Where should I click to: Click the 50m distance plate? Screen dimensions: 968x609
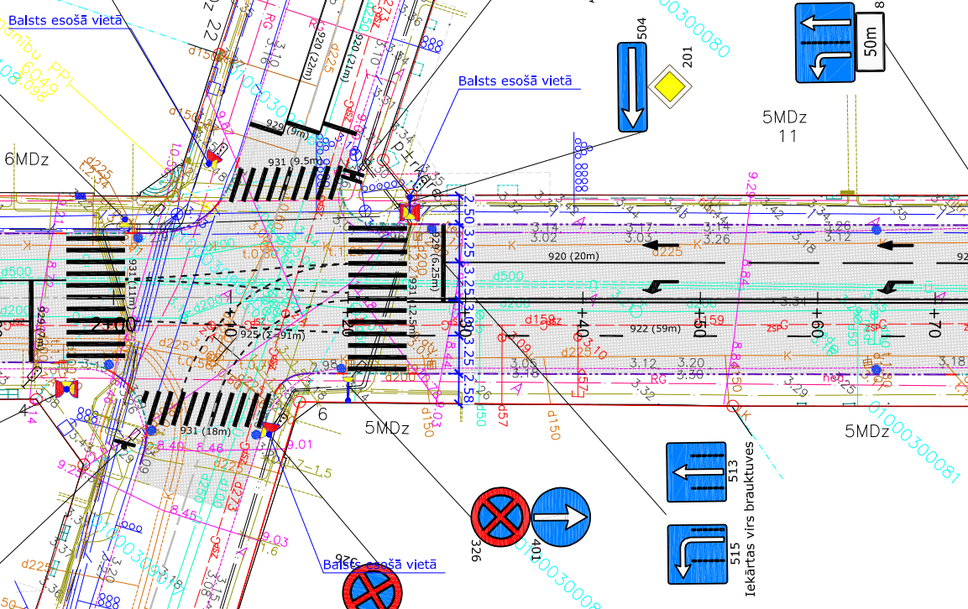[871, 39]
